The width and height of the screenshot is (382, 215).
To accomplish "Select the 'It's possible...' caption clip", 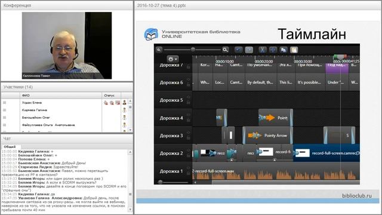I will click(x=310, y=82).
